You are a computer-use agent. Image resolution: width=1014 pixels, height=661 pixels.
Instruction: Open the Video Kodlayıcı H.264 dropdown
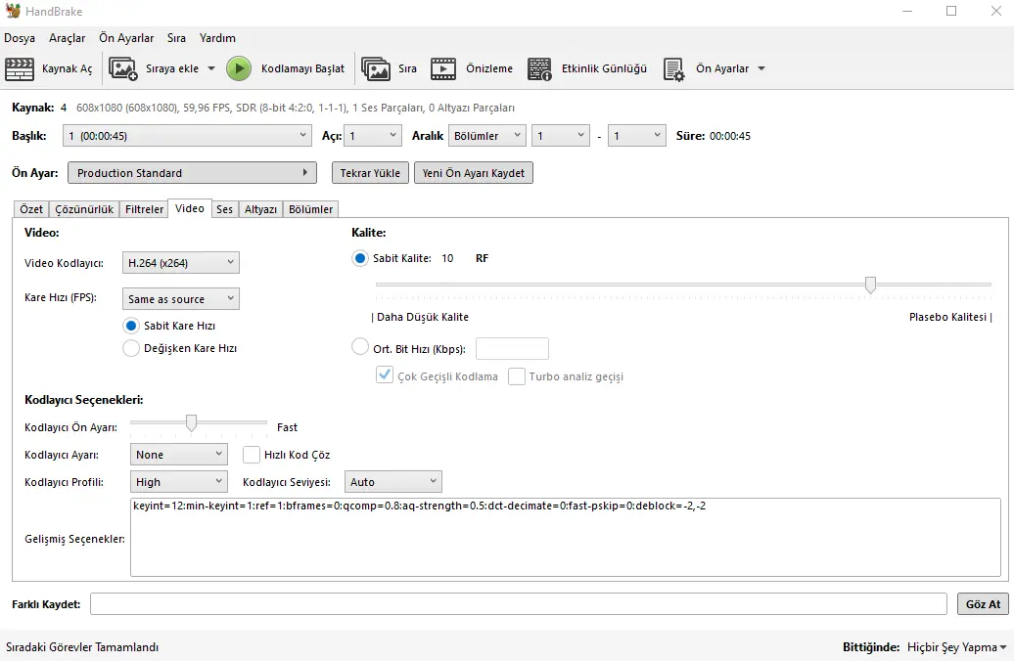[180, 263]
